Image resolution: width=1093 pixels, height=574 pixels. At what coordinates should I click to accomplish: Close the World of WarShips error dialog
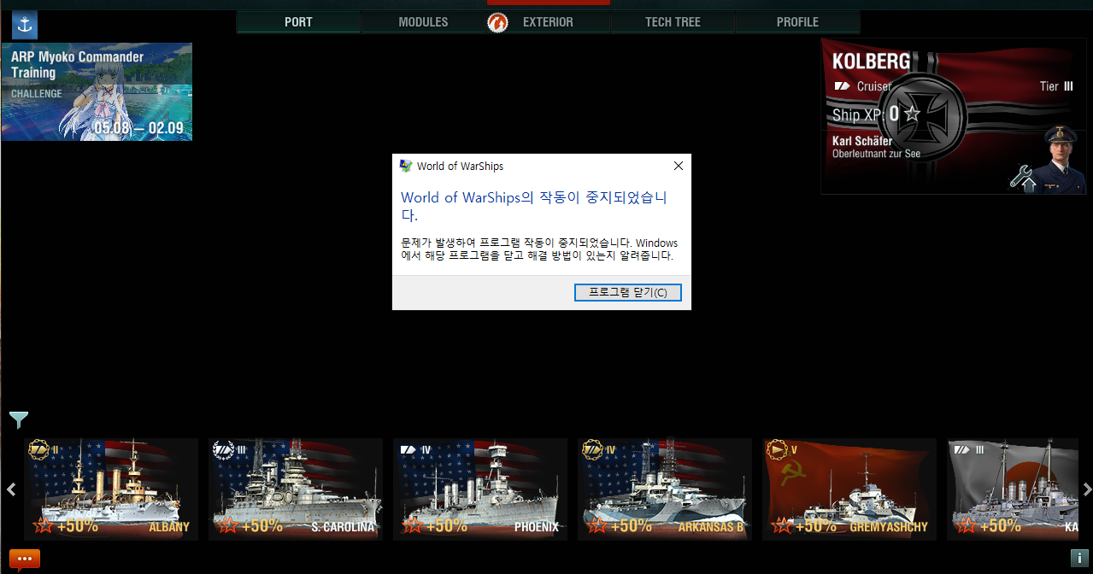click(x=679, y=167)
